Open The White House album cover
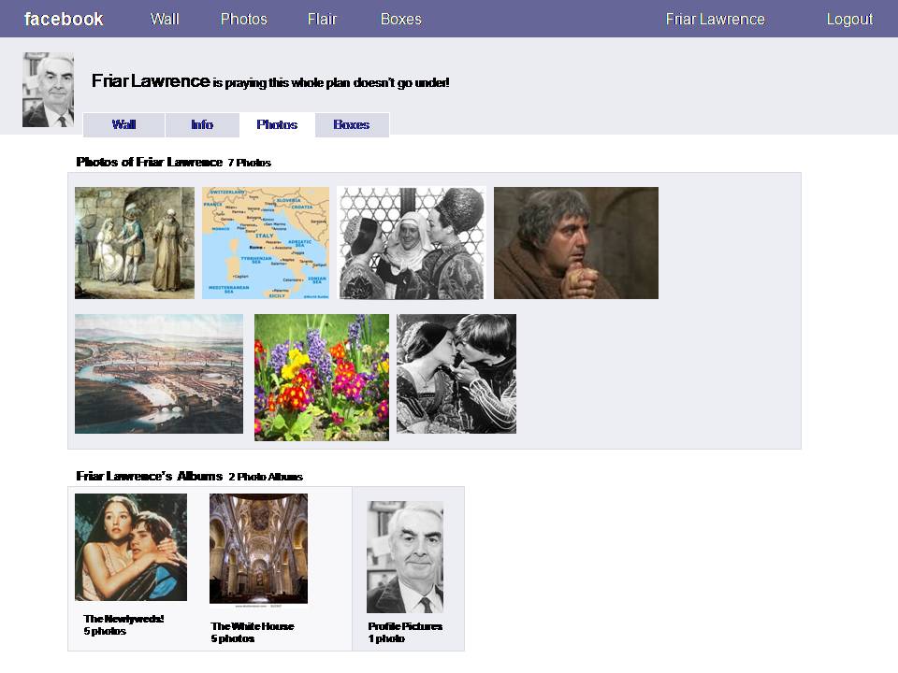This screenshot has height=673, width=898. pyautogui.click(x=258, y=550)
